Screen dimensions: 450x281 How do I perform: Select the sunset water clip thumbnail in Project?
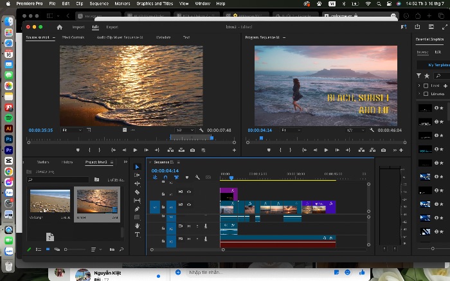(97, 201)
